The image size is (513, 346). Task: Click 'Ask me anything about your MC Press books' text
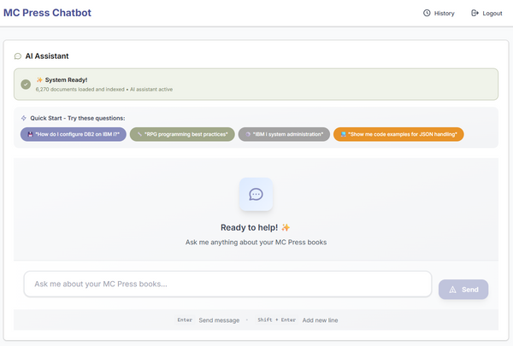click(x=256, y=243)
